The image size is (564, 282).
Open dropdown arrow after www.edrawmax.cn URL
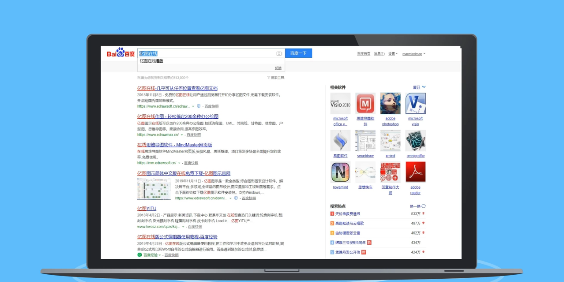click(182, 135)
